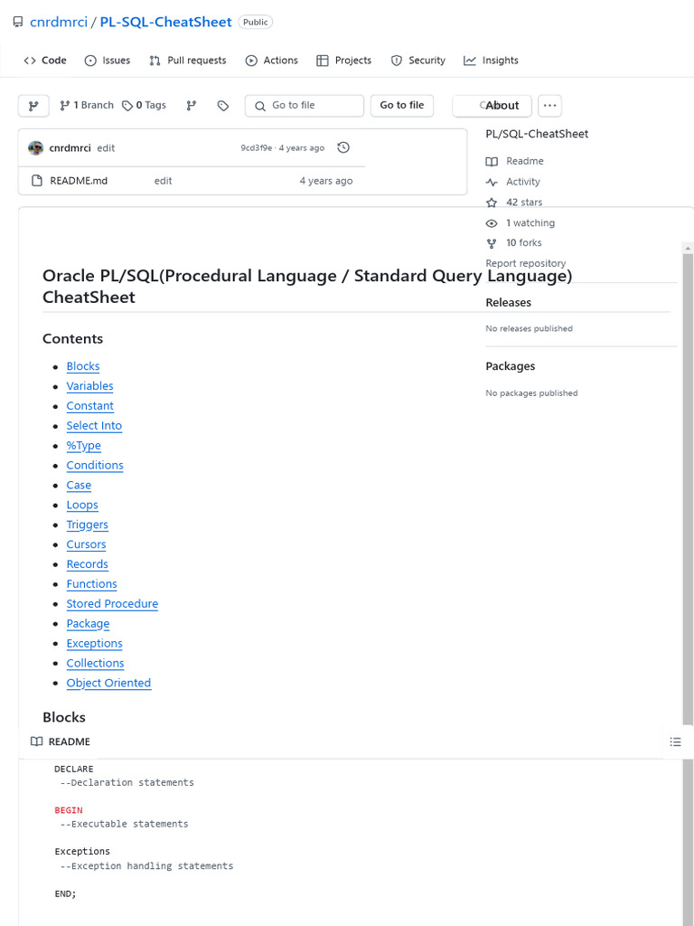The width and height of the screenshot is (694, 926).
Task: Click the fork icon beside 10 forks
Action: (x=492, y=243)
